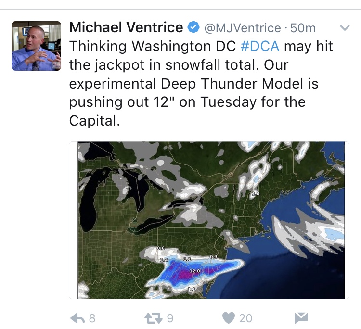Screen dimensions: 361x329
Task: Open Michael Ventrice profile photo
Action: [x=37, y=46]
